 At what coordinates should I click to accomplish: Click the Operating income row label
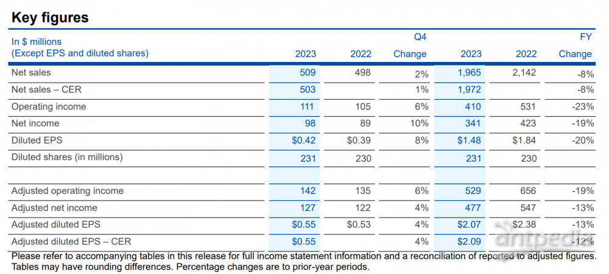click(49, 107)
